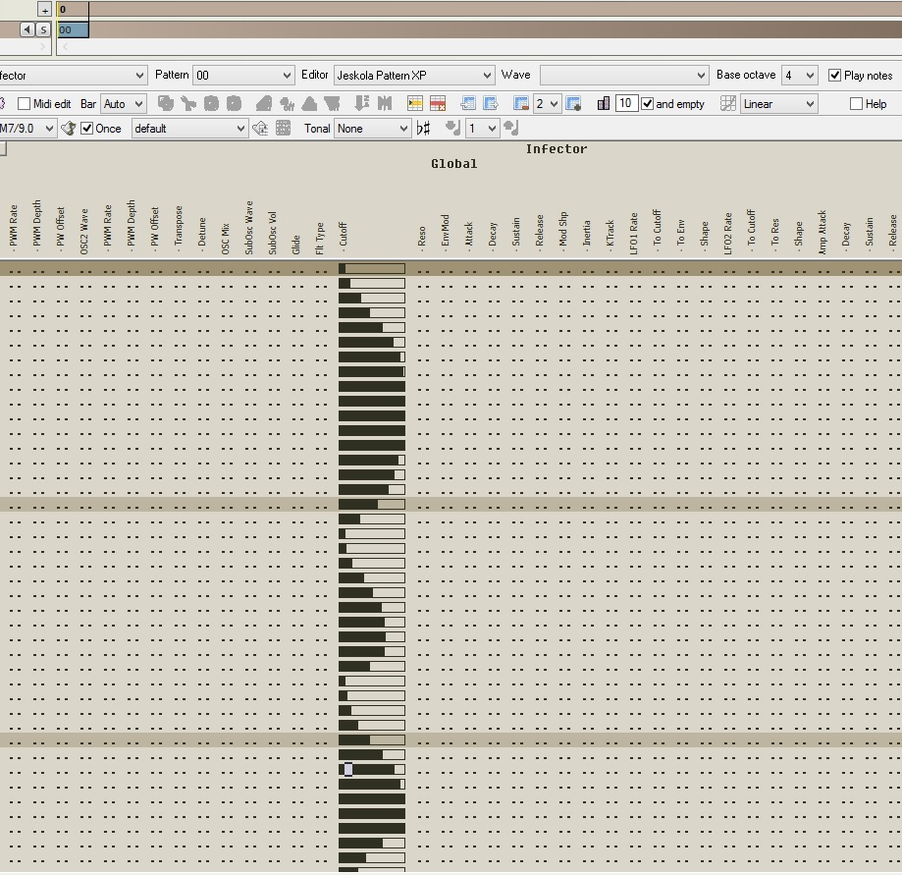Image resolution: width=902 pixels, height=875 pixels.
Task: Uncheck the Once checkbox
Action: coord(87,129)
